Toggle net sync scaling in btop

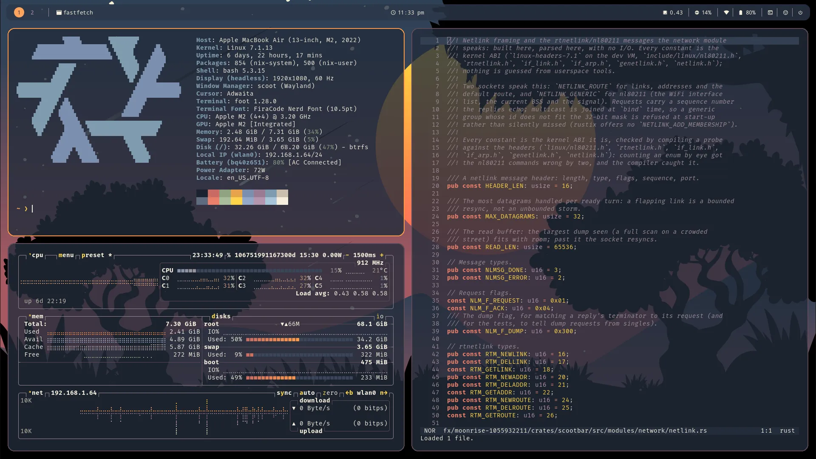284,393
